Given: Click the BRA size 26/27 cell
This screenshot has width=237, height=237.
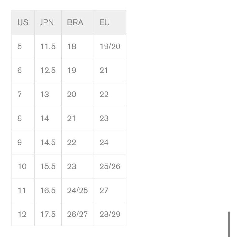Looking at the screenshot, I should (x=77, y=214).
